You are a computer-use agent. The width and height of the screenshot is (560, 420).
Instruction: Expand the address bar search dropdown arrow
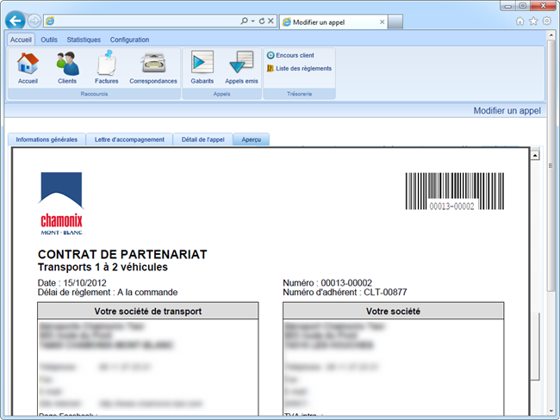(x=252, y=21)
